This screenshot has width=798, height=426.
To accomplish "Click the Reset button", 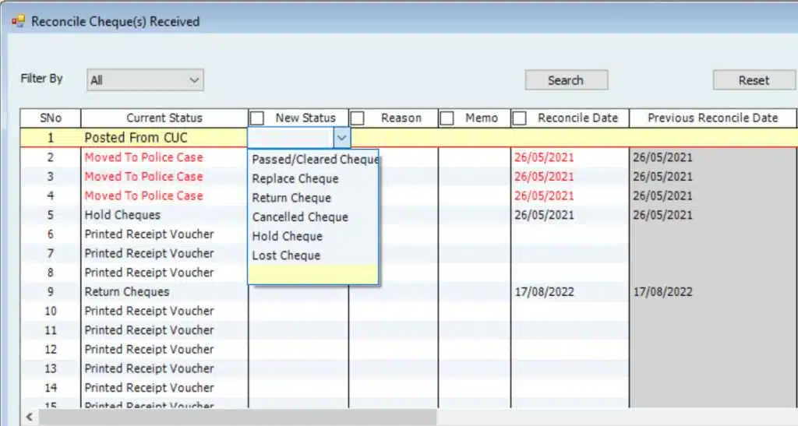I will pos(753,80).
